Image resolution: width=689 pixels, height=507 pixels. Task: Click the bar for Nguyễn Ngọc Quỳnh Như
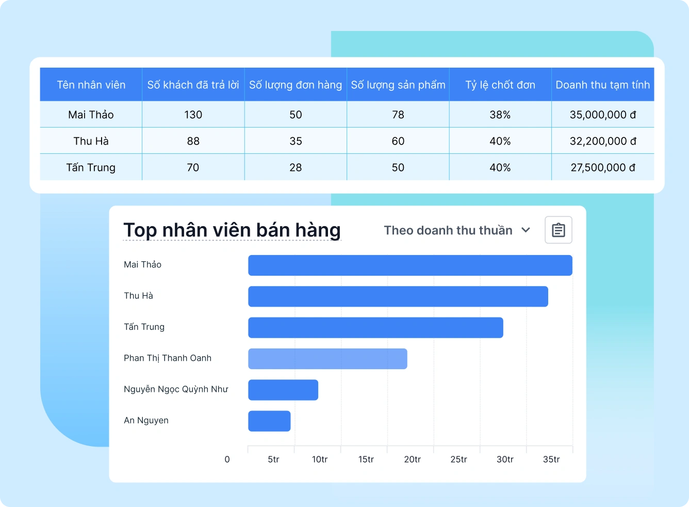[x=283, y=390]
